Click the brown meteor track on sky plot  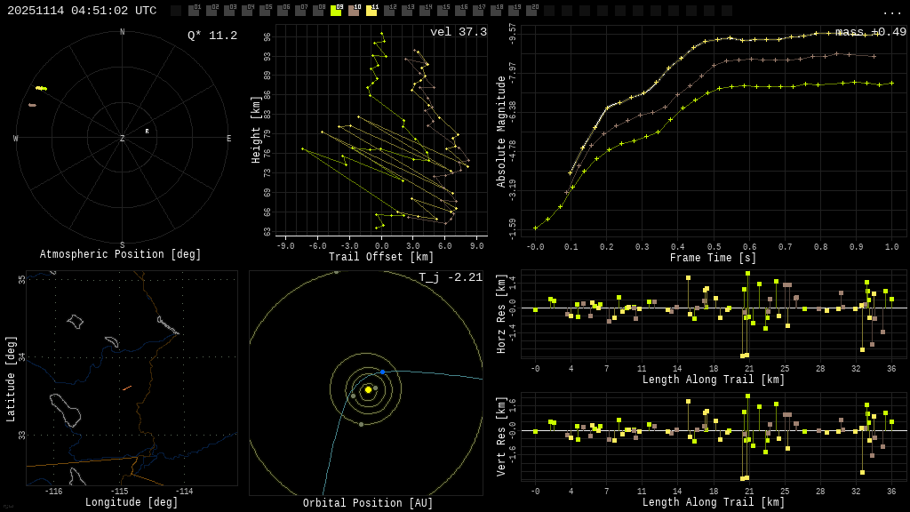click(32, 105)
